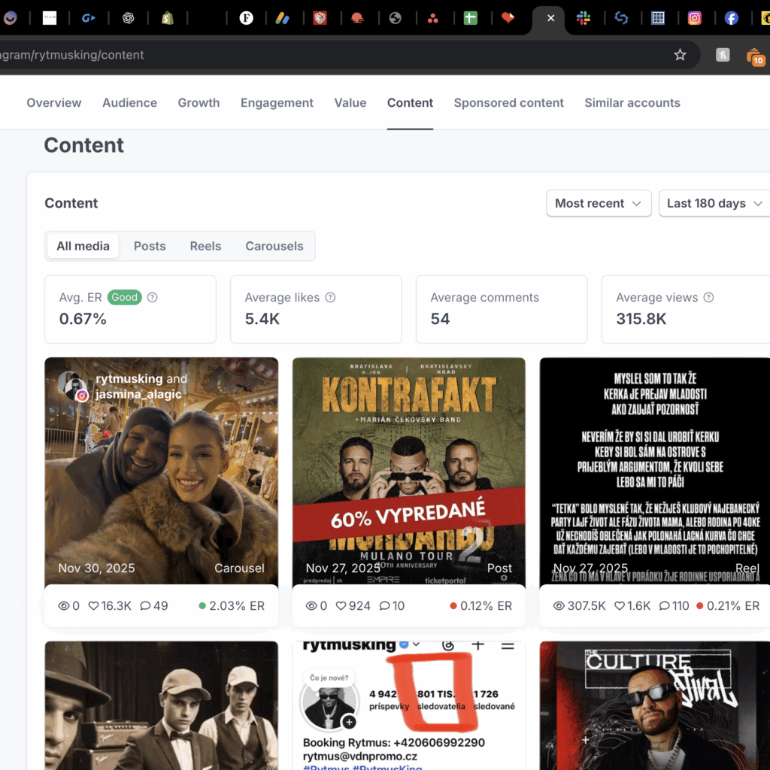
Task: Click the help icon beside Average likes
Action: coord(330,298)
